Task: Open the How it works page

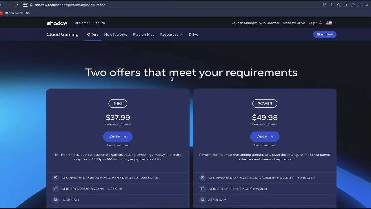Action: click(x=115, y=35)
